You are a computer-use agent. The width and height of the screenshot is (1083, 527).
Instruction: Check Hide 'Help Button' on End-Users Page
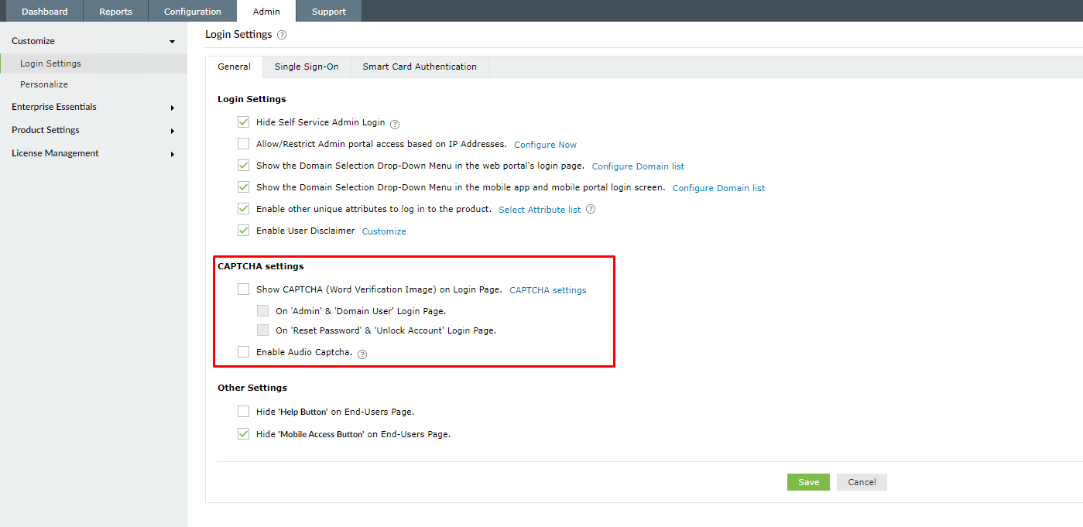[243, 412]
